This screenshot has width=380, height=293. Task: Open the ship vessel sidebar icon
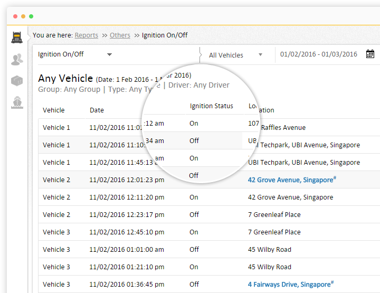point(17,102)
